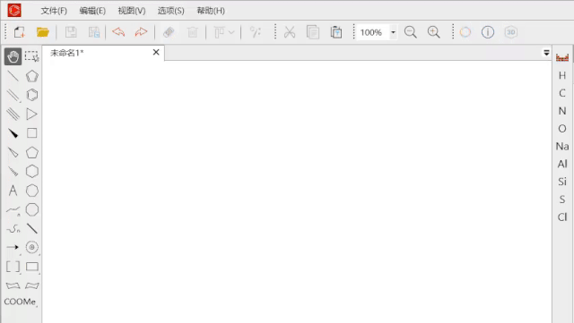Select the Cl element button

coord(562,217)
